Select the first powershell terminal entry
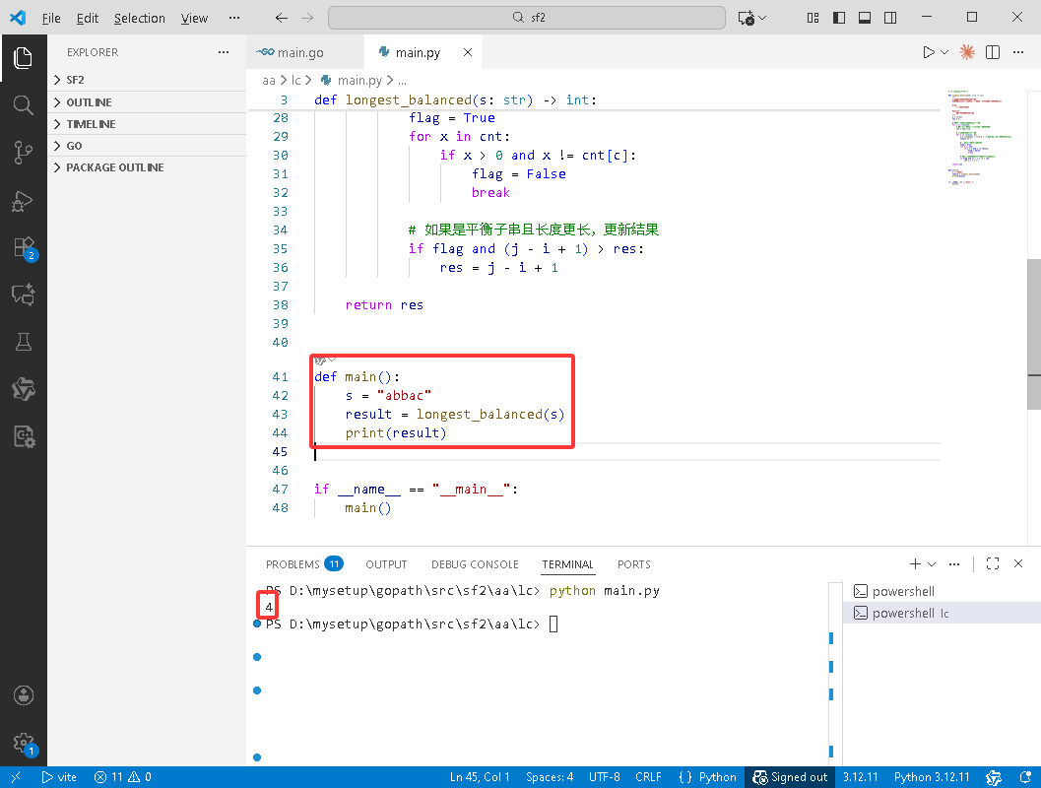This screenshot has width=1041, height=788. tap(942, 592)
